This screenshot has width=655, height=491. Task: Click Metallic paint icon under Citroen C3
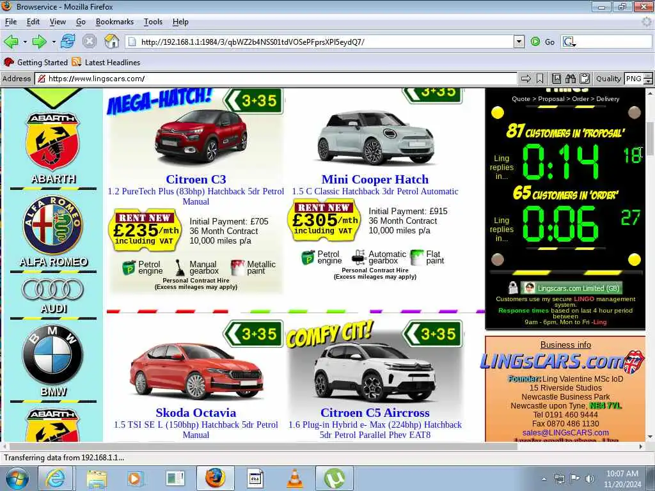point(238,268)
